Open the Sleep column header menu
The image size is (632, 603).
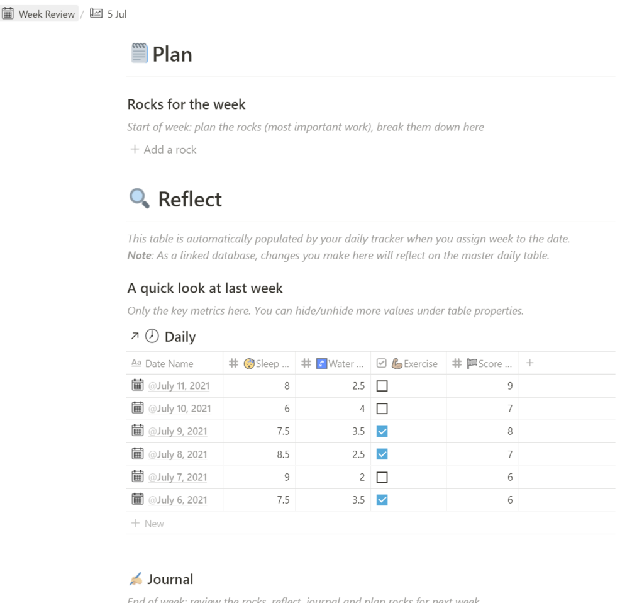[259, 363]
